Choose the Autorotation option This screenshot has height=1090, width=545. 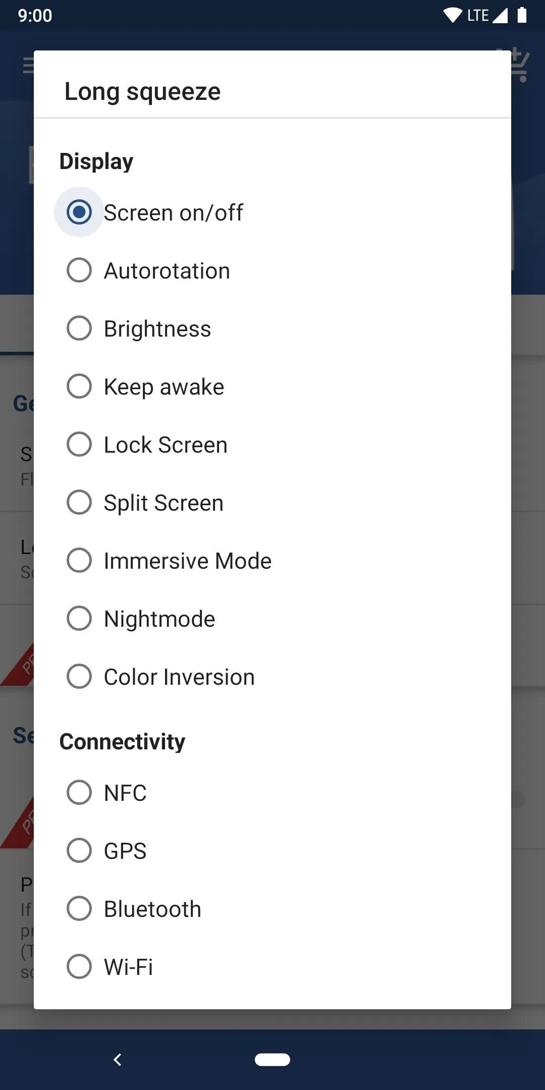[79, 270]
